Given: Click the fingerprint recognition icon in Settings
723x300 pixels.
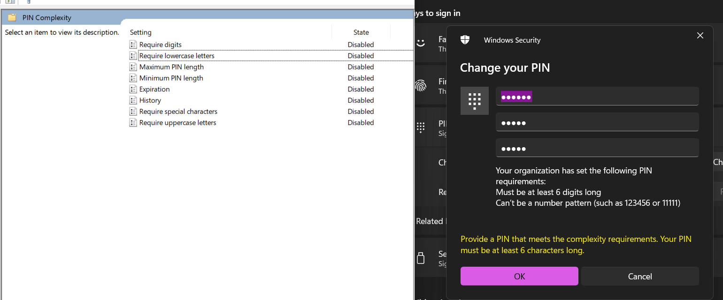Looking at the screenshot, I should coord(420,85).
